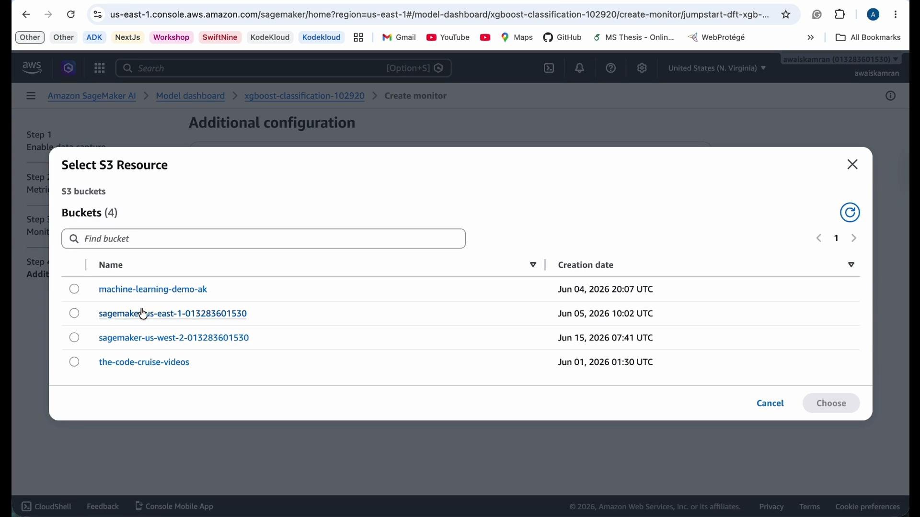The height and width of the screenshot is (517, 920).
Task: Open the AWS help question mark icon
Action: [x=611, y=68]
